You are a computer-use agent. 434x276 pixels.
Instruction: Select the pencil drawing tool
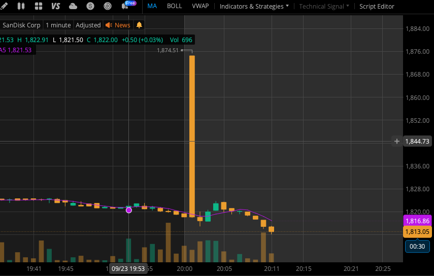point(4,6)
